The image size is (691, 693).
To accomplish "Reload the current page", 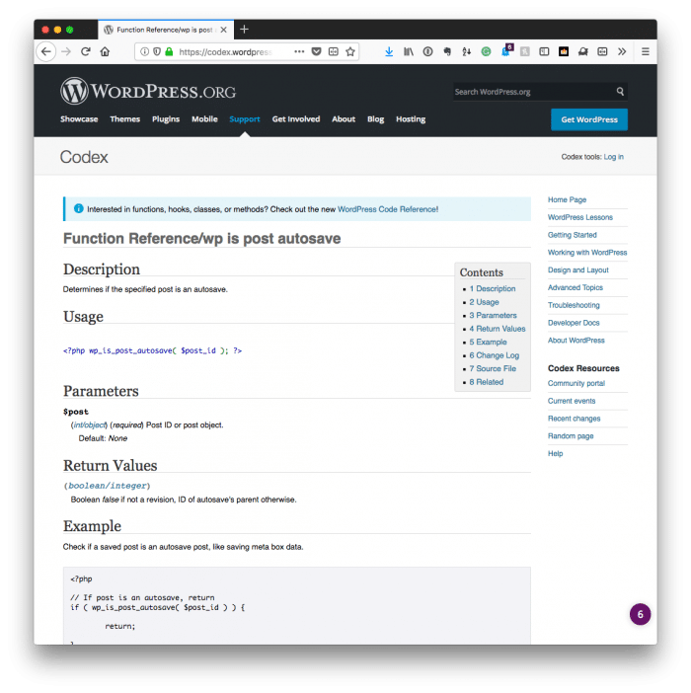I will 86,51.
